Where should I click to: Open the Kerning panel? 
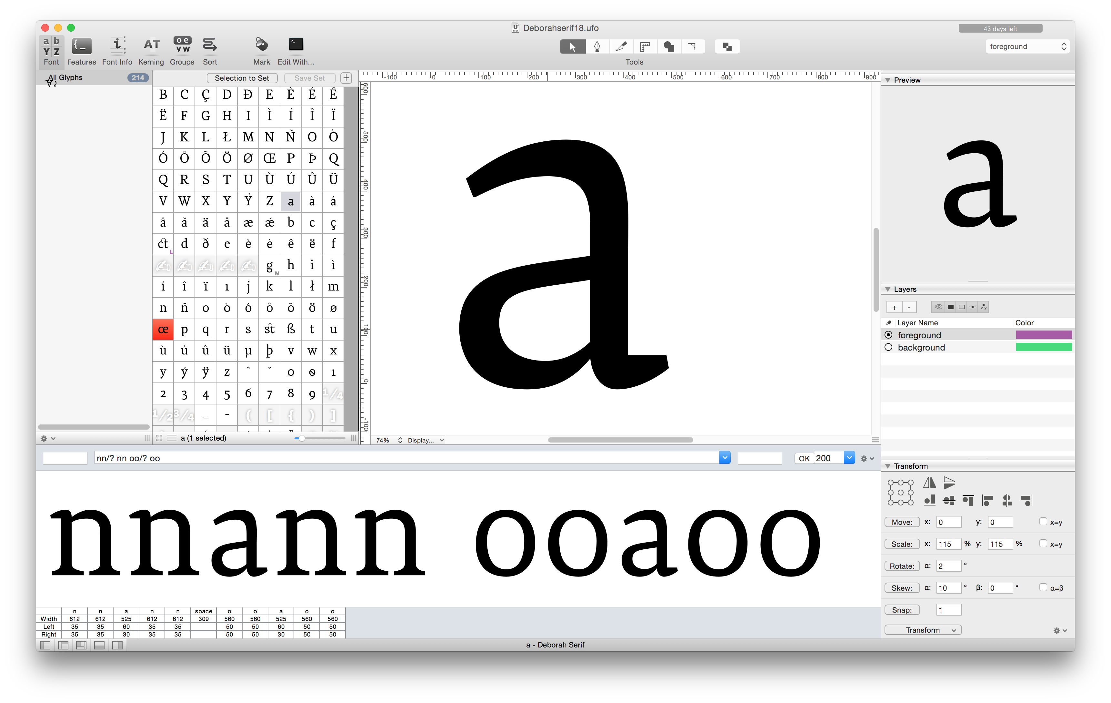click(x=151, y=51)
